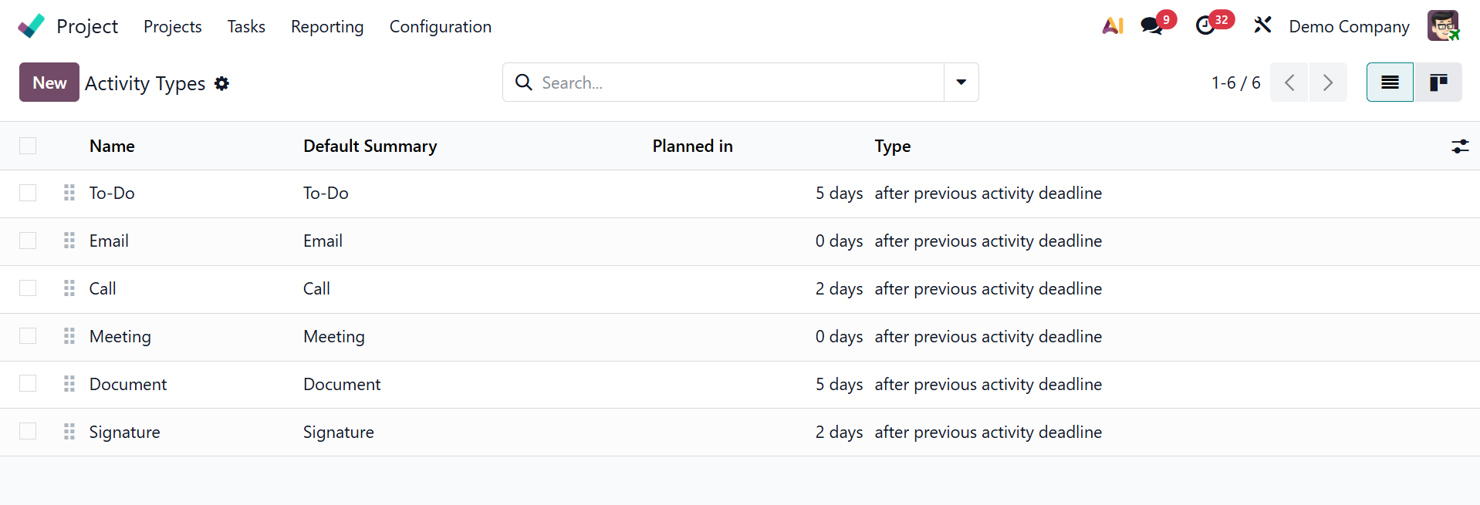Click the New button
This screenshot has height=505, width=1480.
(49, 82)
